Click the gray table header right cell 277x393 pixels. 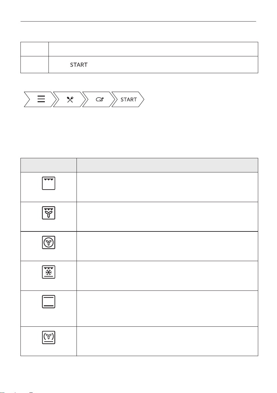coord(167,165)
